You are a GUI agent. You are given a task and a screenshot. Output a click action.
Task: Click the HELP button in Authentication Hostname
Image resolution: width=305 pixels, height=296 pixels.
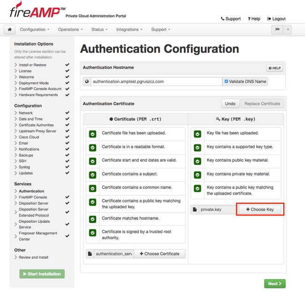274,68
